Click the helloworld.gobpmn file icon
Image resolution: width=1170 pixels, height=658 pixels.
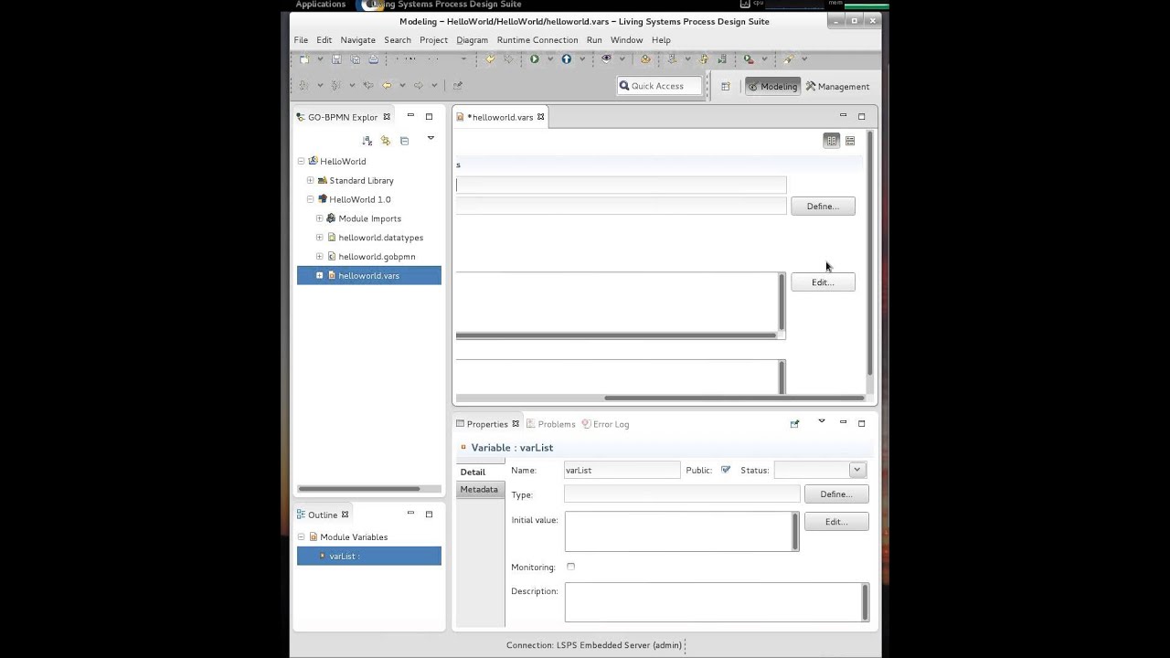332,257
